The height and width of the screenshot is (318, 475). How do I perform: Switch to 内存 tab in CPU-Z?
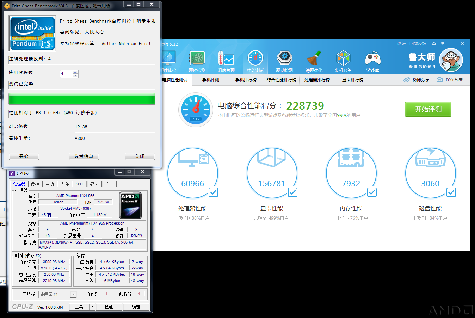tap(65, 184)
